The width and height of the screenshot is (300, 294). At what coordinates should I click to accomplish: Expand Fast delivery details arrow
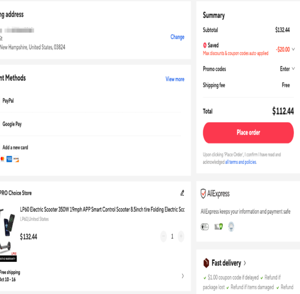[245, 263]
